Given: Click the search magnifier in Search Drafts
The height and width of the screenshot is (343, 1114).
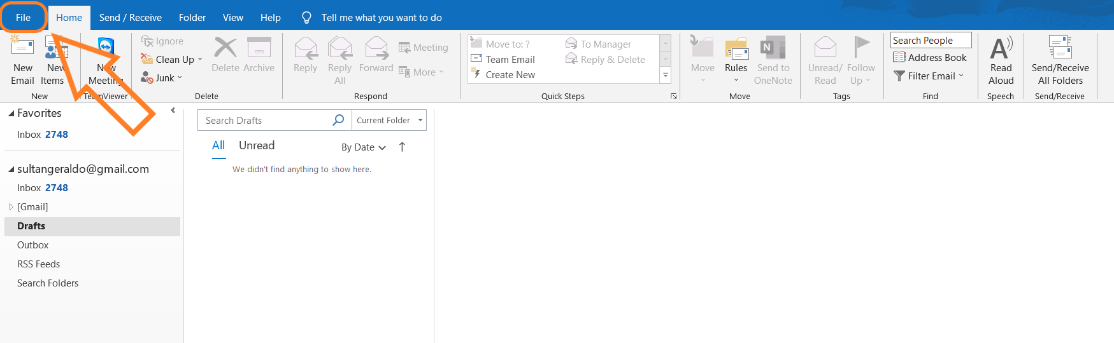Looking at the screenshot, I should pos(338,120).
